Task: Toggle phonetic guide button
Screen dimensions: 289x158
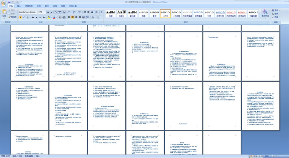Action: pos(60,12)
